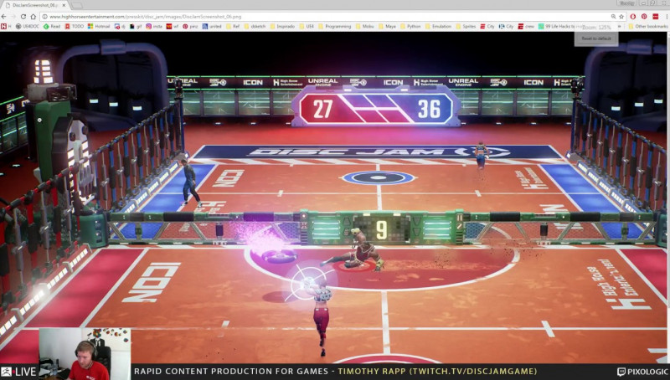
Task: Expand the Python bookmark folder
Action: 410,27
